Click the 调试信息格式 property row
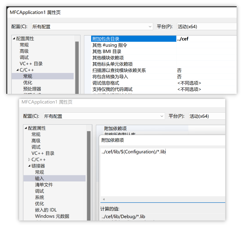 coord(133,83)
